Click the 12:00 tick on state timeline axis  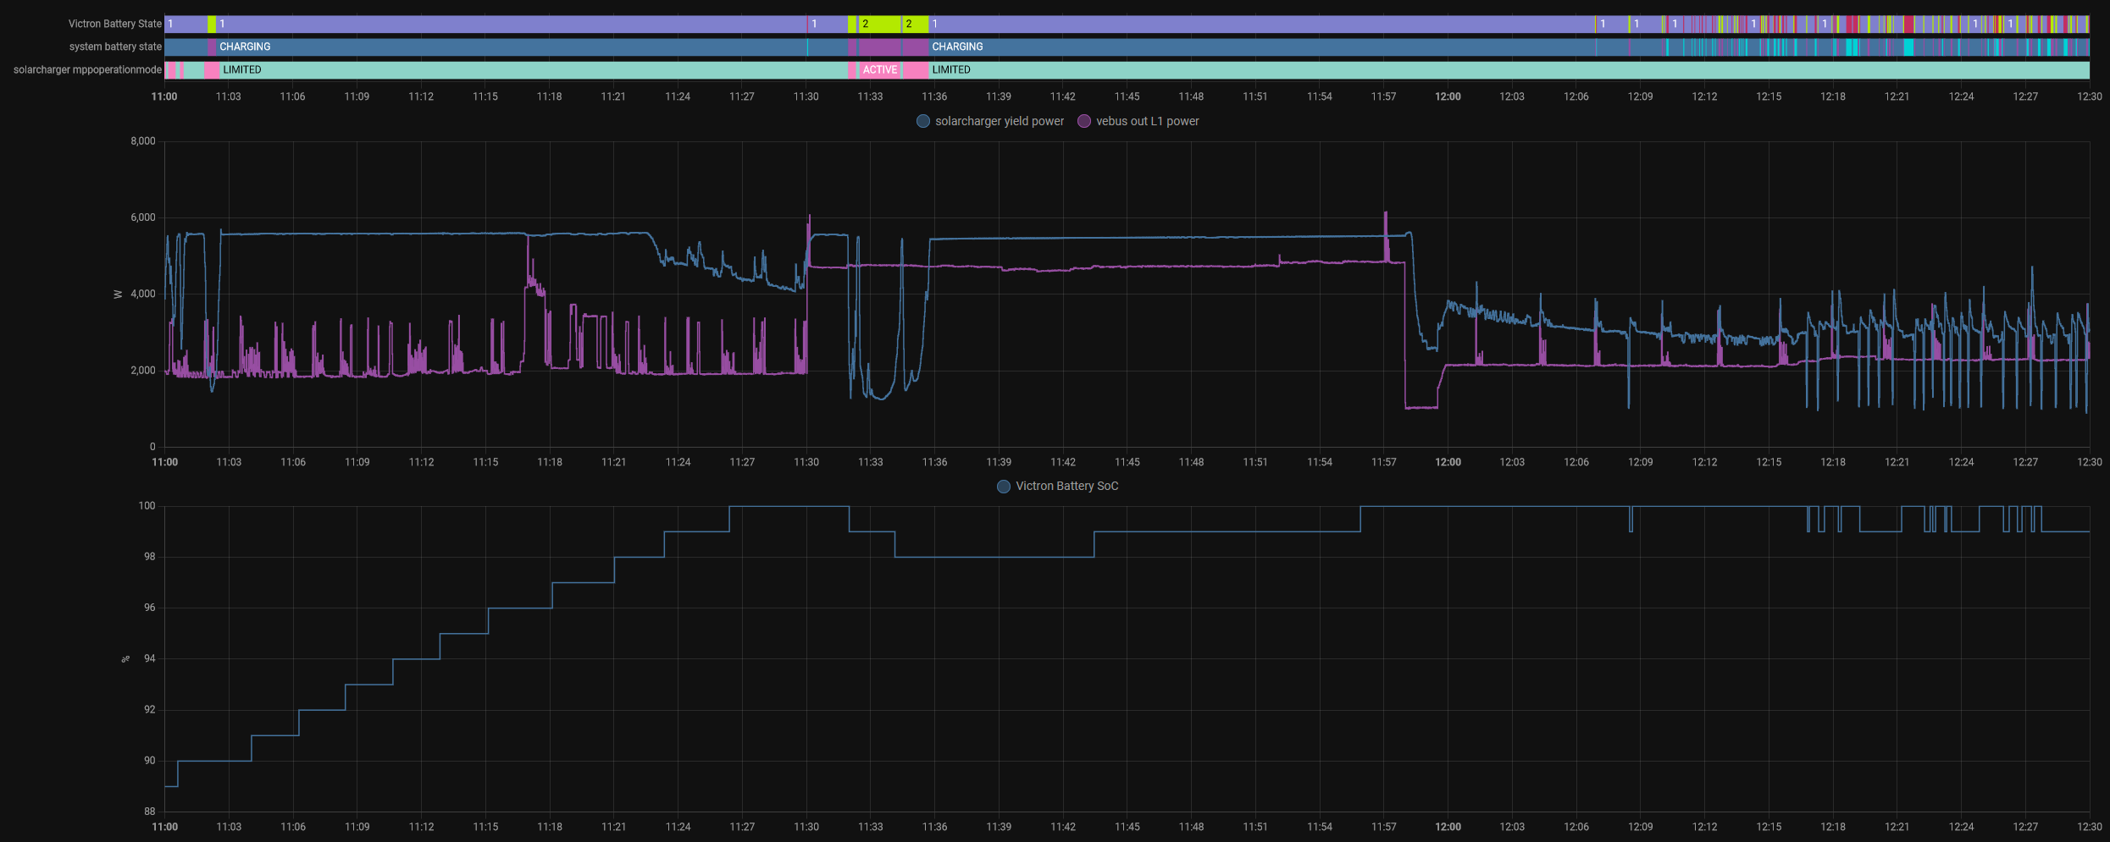(1448, 96)
